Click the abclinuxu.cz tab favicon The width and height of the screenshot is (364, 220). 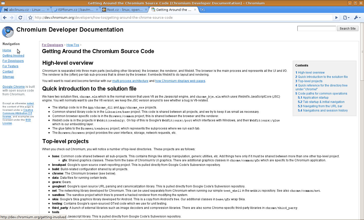6,10
